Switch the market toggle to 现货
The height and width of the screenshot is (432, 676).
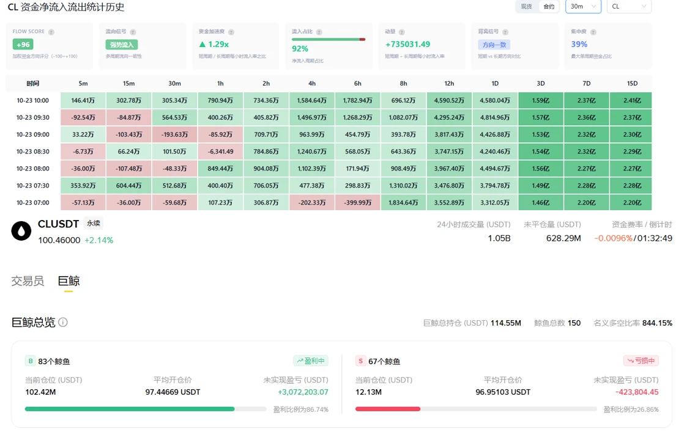[526, 7]
